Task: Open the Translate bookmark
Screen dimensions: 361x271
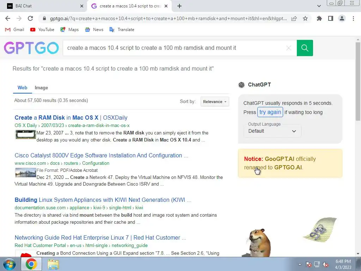Action: pos(122,30)
